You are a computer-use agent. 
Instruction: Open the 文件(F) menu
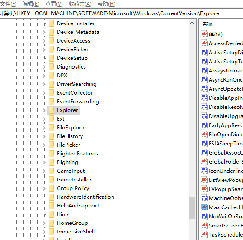[x=8, y=4]
